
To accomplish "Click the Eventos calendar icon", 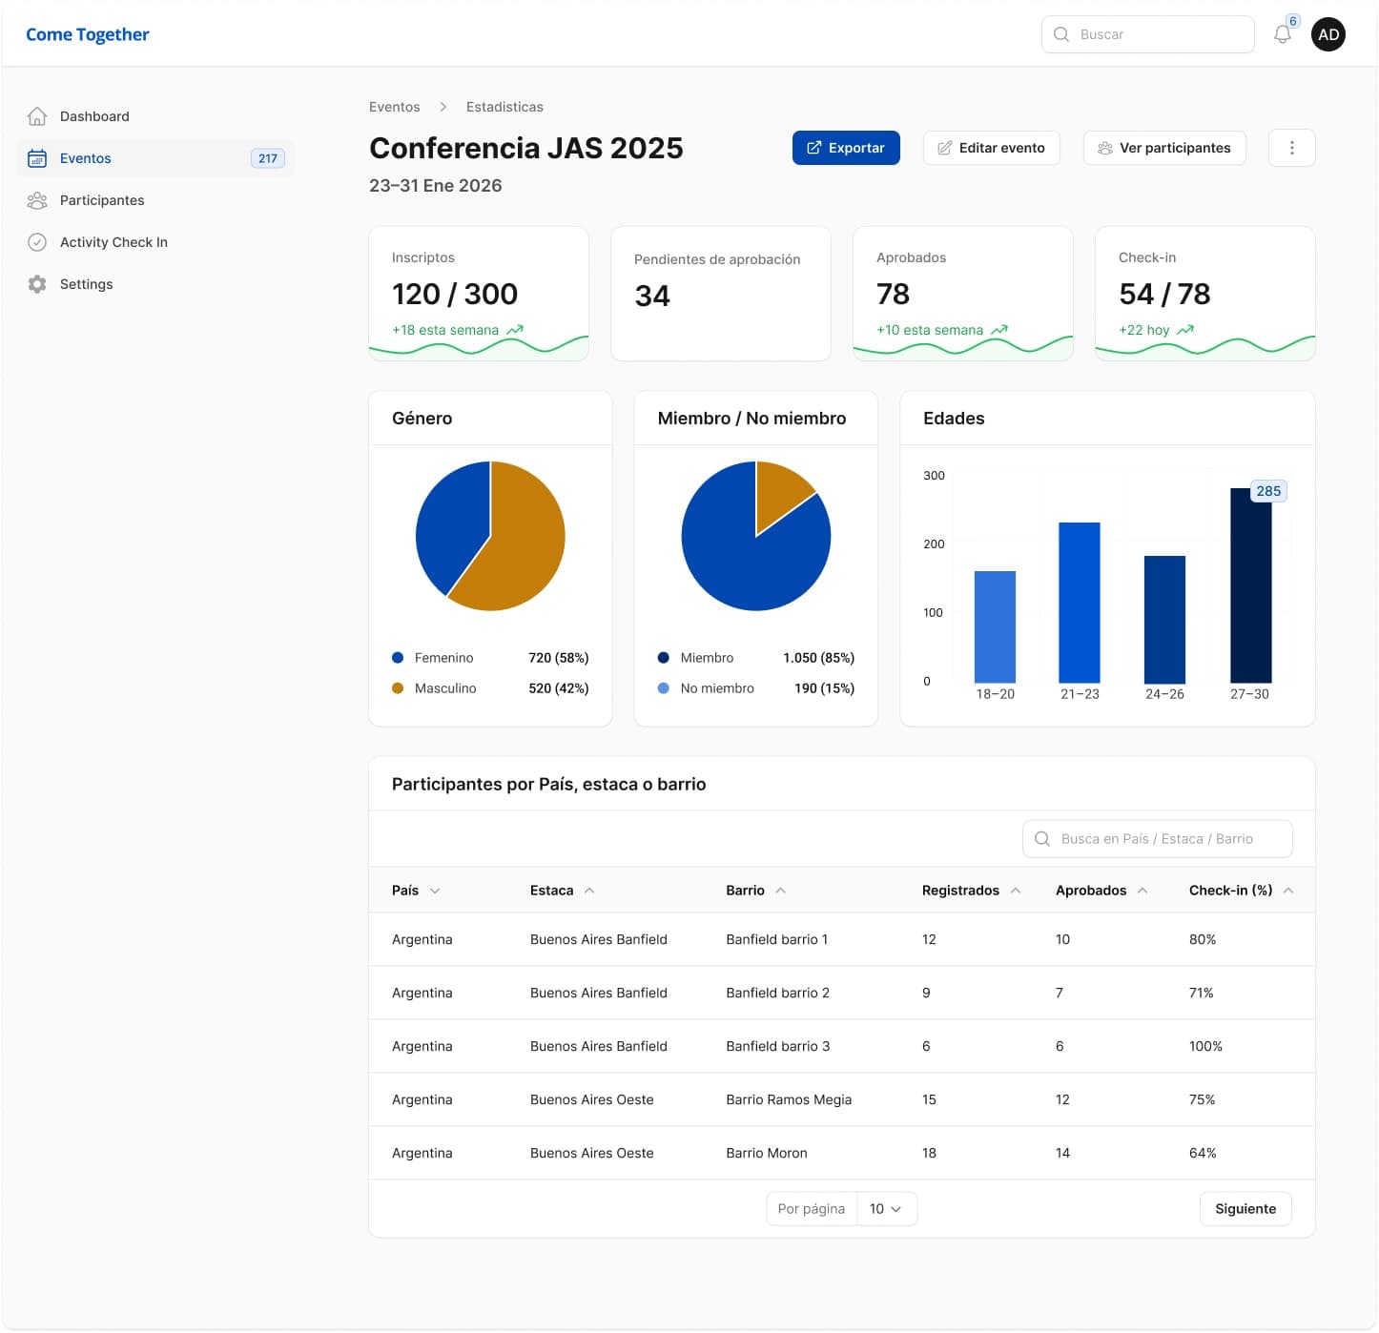I will (x=37, y=158).
